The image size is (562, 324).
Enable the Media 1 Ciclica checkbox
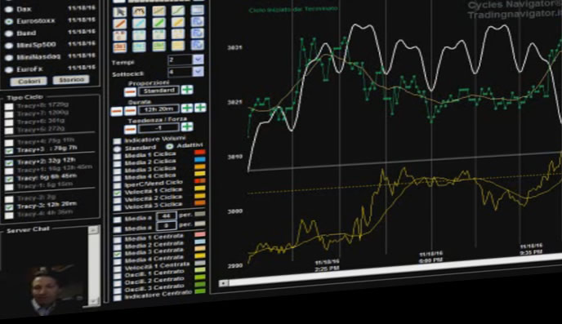(117, 157)
